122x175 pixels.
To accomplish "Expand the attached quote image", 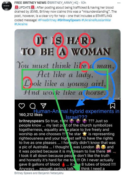I will [x=67, y=100].
